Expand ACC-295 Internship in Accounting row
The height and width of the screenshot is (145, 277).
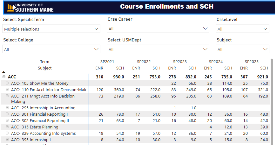coord(7,108)
